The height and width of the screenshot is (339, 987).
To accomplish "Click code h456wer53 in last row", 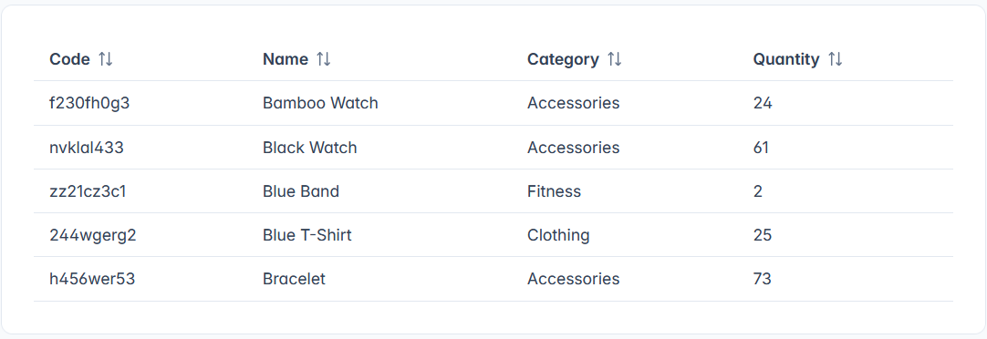I will [92, 279].
